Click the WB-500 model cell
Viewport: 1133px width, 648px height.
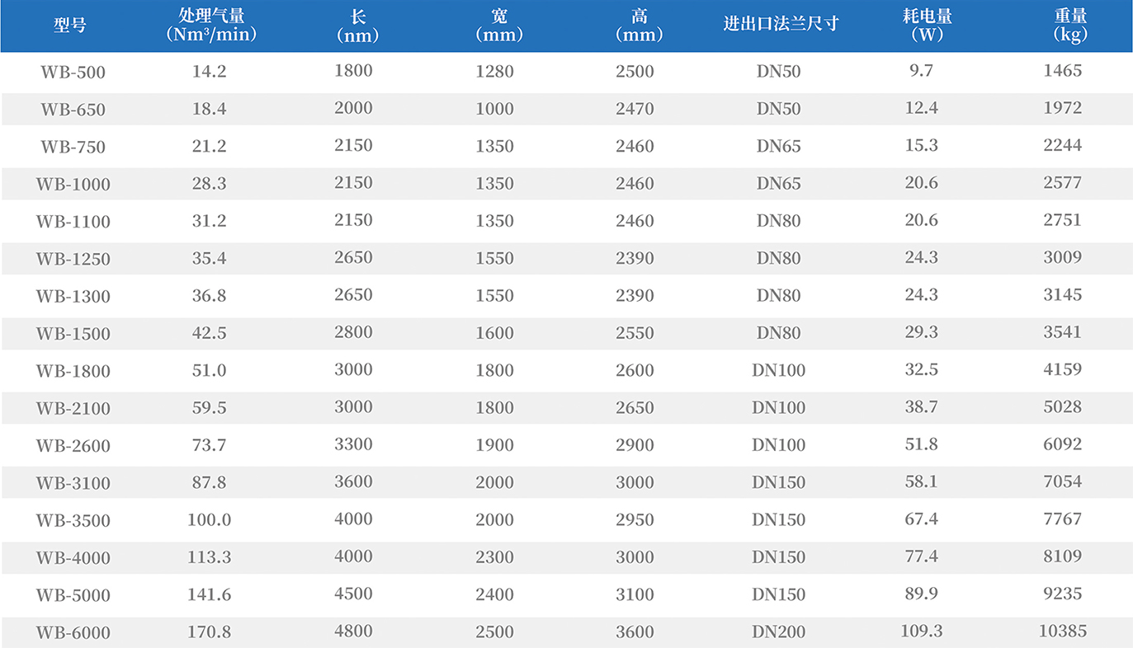tap(73, 73)
